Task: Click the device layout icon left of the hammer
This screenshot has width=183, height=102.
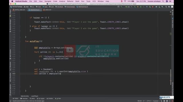Action: click(x=118, y=7)
